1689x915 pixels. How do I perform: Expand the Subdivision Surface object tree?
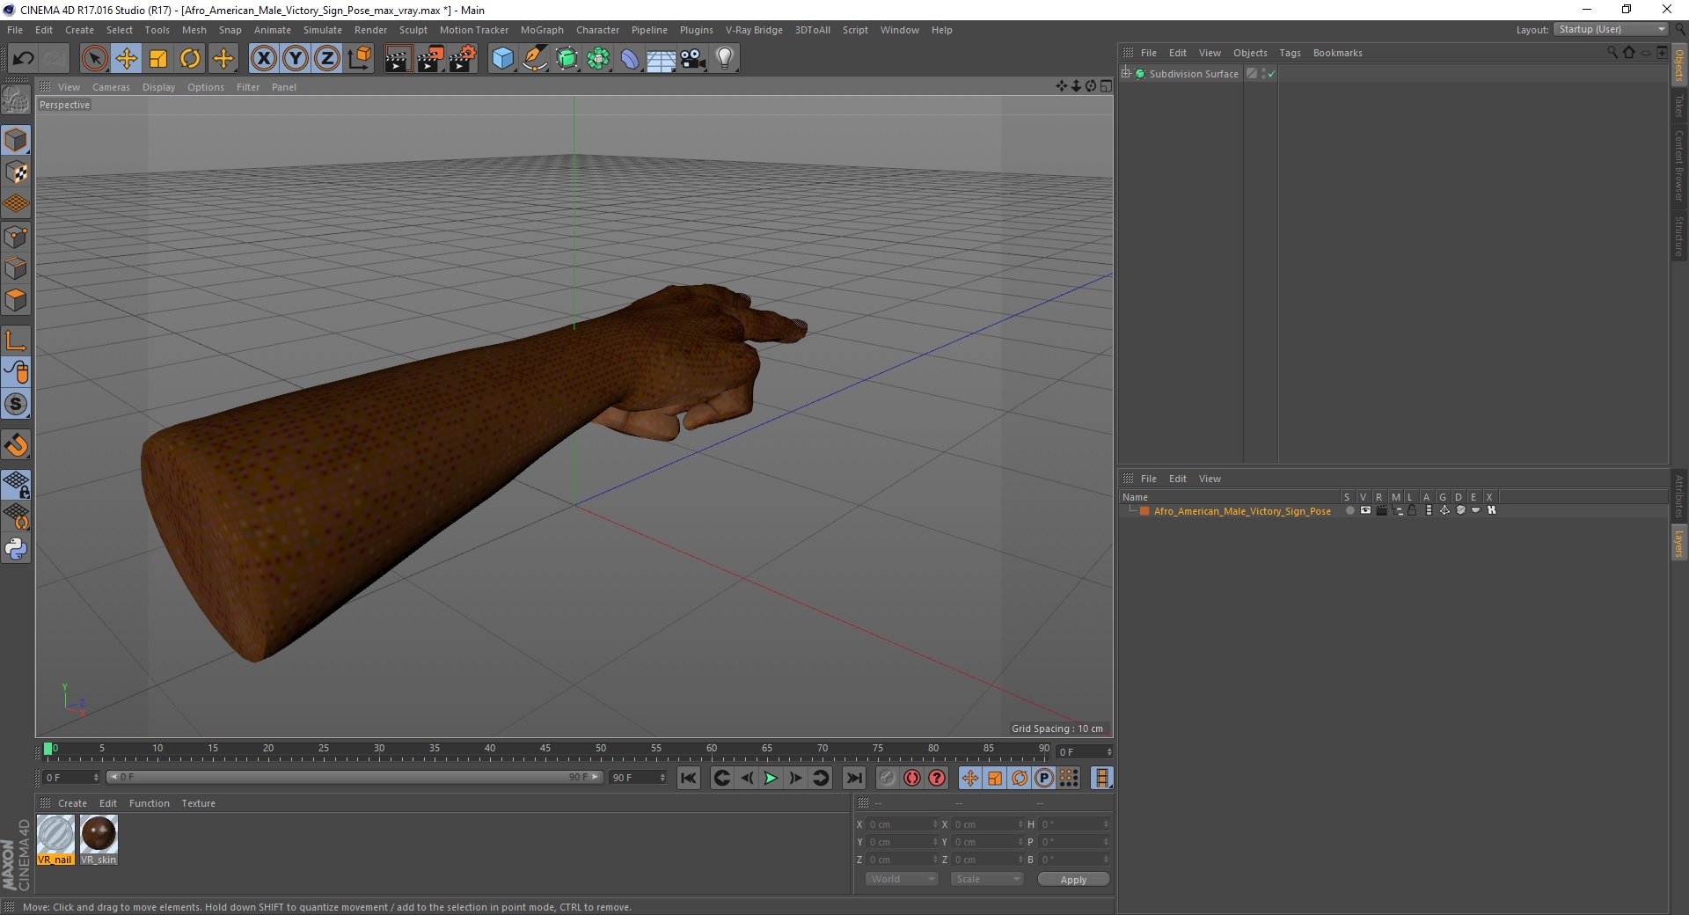(x=1125, y=74)
